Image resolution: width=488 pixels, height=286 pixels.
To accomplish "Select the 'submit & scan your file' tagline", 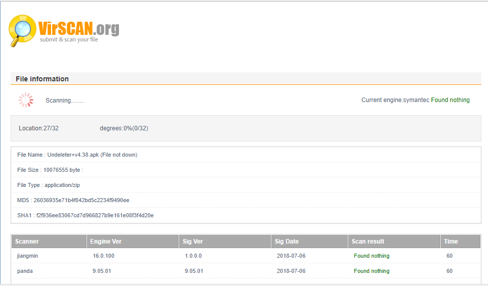I will pyautogui.click(x=69, y=40).
